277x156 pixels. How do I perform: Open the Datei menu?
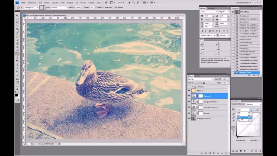pos(23,3)
